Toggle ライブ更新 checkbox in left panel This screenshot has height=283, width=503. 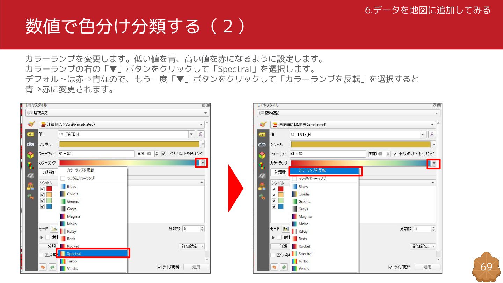point(159,267)
